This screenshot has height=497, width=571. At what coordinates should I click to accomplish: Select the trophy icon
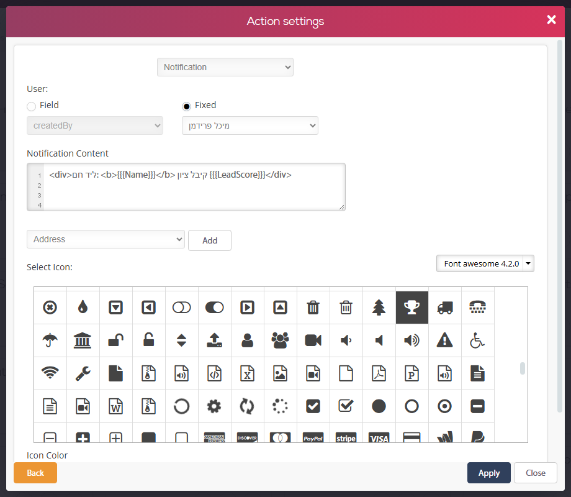click(x=412, y=308)
